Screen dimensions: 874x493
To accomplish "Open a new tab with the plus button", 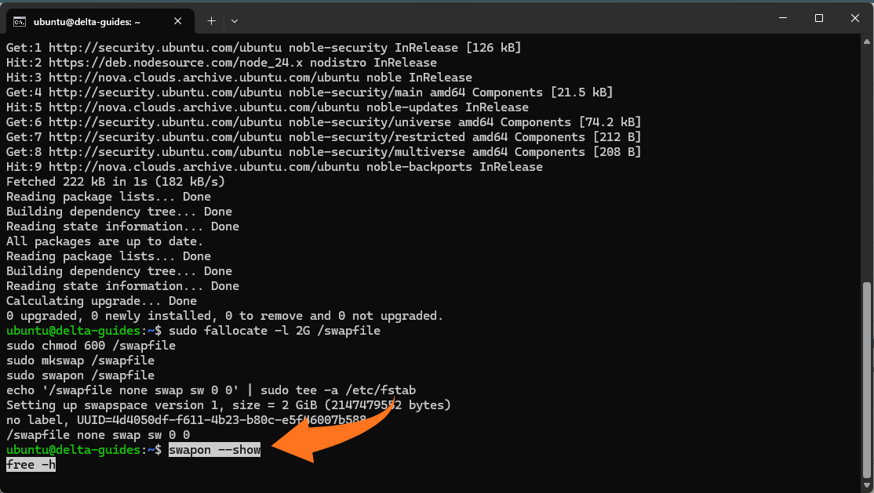I will pyautogui.click(x=211, y=21).
